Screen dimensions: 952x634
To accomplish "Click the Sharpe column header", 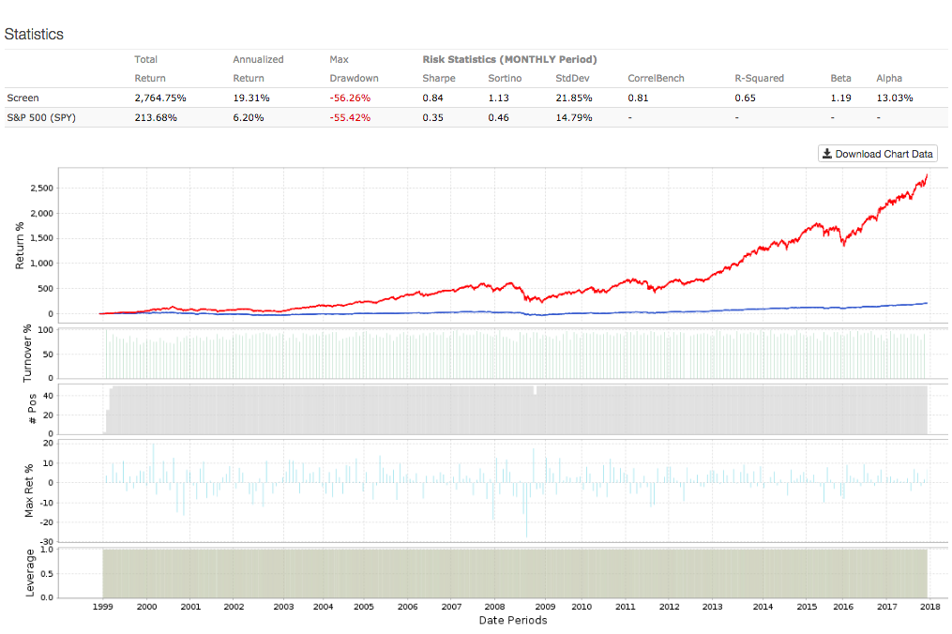I will (x=439, y=78).
